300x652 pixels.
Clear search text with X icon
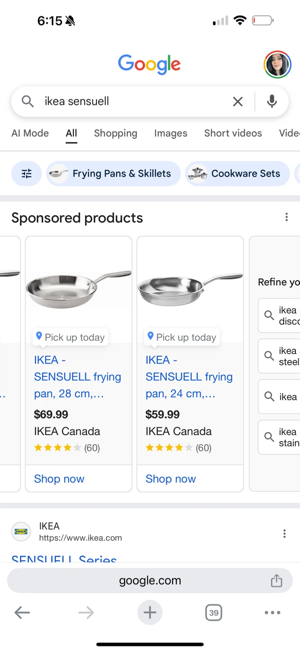pos(238,102)
